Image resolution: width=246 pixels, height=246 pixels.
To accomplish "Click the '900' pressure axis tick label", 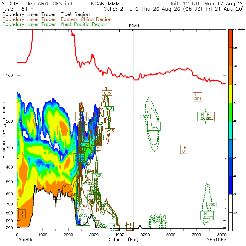I will 9,221.
